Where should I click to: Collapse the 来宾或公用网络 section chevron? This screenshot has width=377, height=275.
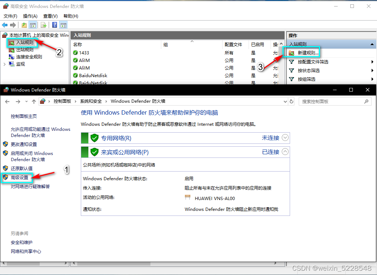point(285,152)
